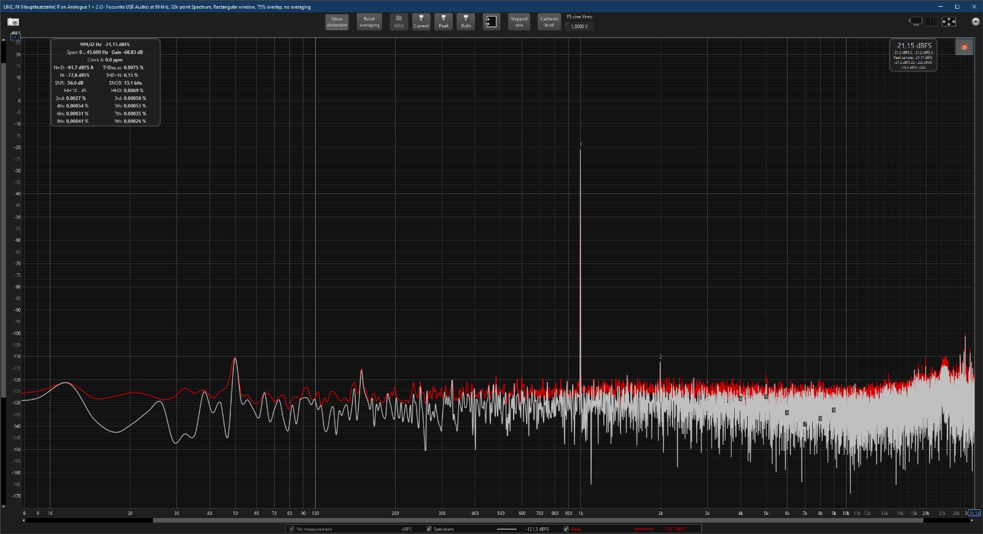Toggle No measurement checkbox
This screenshot has width=983, height=534.
point(291,528)
